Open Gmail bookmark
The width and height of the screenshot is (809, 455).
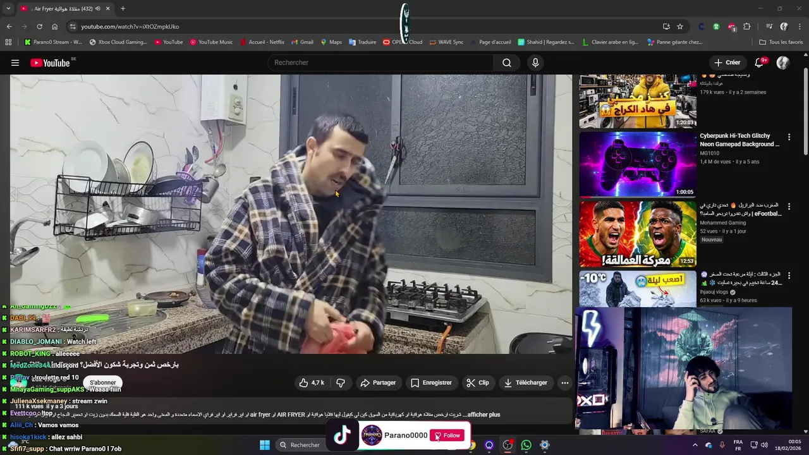pyautogui.click(x=302, y=42)
